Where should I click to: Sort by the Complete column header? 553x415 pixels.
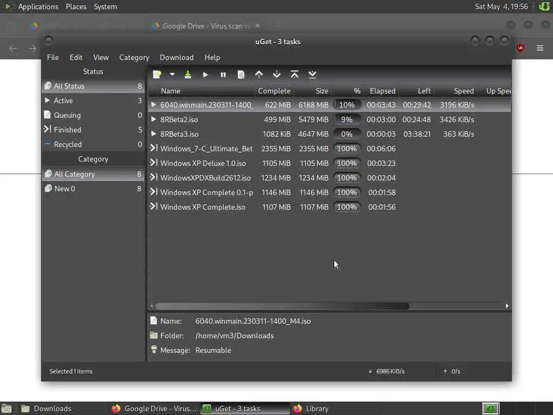[274, 91]
